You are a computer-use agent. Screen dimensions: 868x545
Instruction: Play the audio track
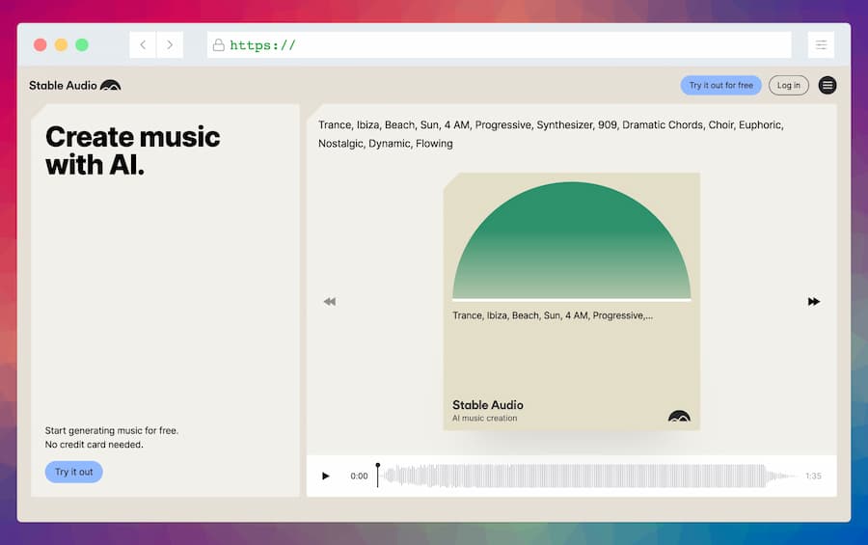pos(326,476)
